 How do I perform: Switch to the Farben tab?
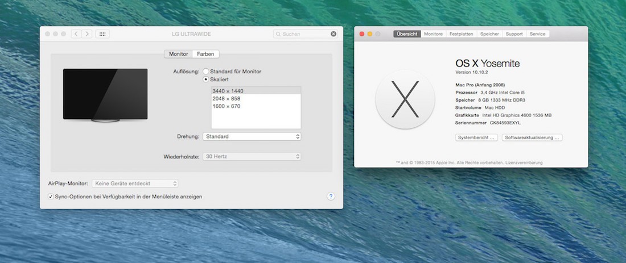click(205, 54)
